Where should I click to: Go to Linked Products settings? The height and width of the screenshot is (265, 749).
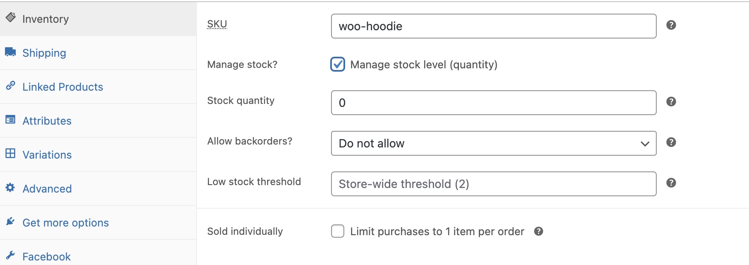click(62, 87)
